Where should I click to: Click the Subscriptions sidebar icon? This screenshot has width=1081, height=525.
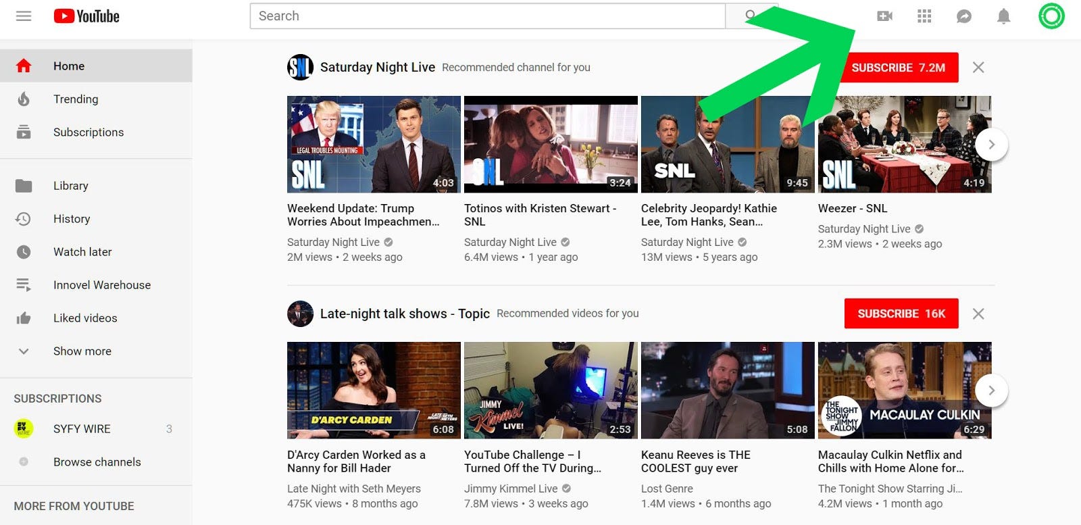(x=24, y=132)
